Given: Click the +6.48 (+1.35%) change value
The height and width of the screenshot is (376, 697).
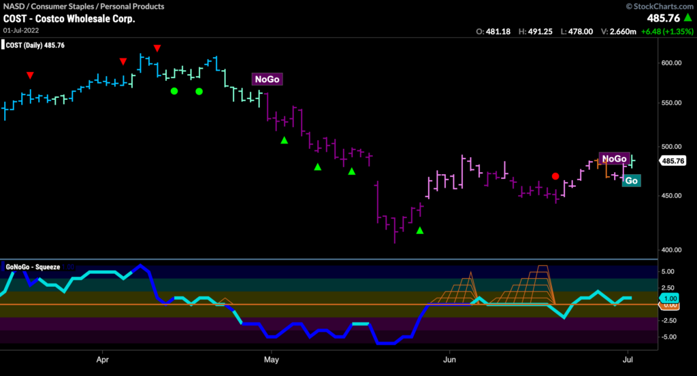Looking at the screenshot, I should pos(667,31).
